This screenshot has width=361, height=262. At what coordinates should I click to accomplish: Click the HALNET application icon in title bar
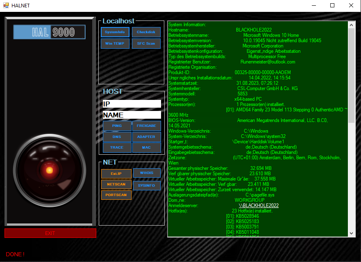pyautogui.click(x=6, y=5)
